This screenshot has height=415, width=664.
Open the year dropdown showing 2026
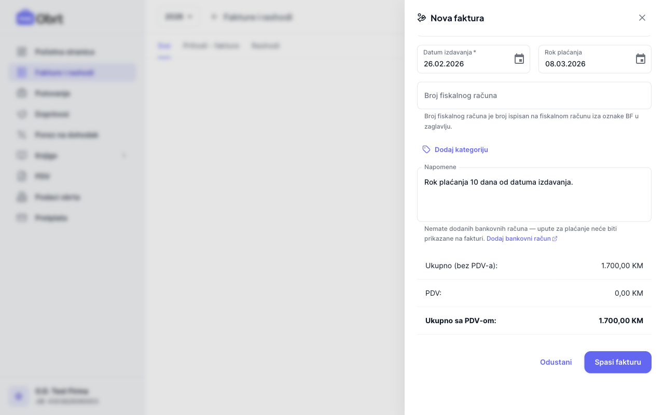[178, 17]
